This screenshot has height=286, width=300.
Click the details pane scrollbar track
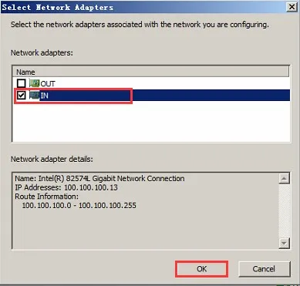coord(285,210)
